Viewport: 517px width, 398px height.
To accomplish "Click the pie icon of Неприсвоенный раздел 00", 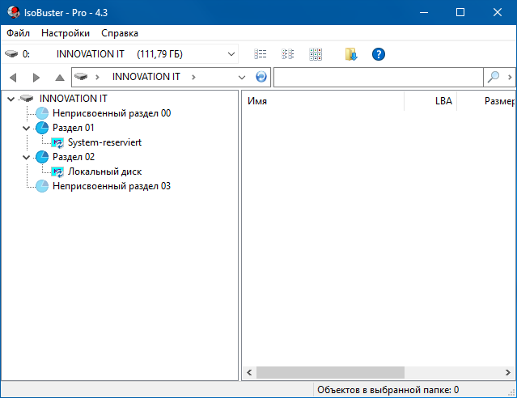I will (42, 113).
